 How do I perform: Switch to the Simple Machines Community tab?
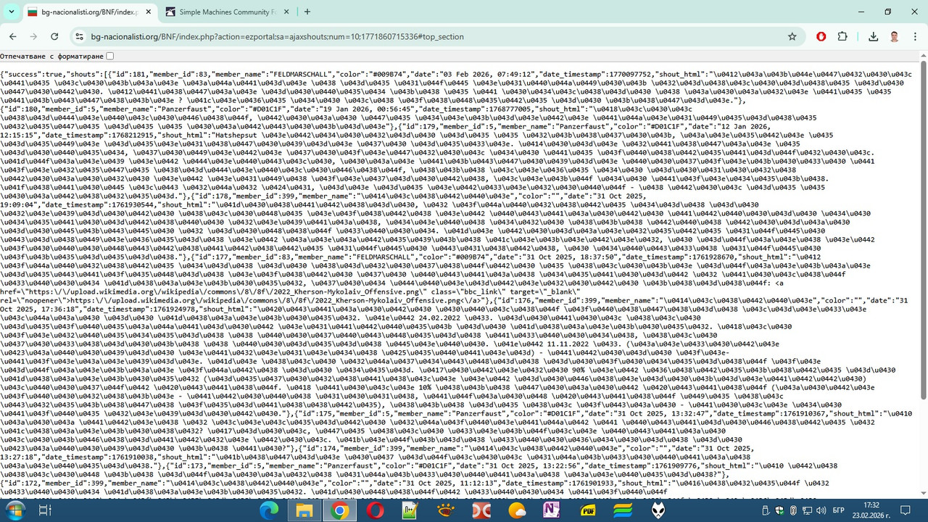(227, 12)
